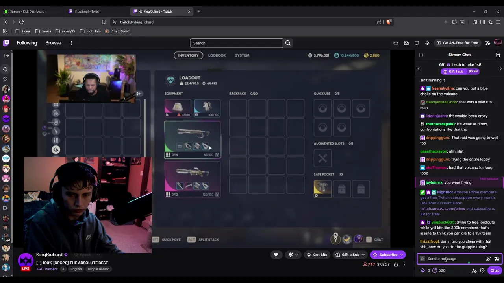
Task: Reload the current page
Action: [21, 22]
